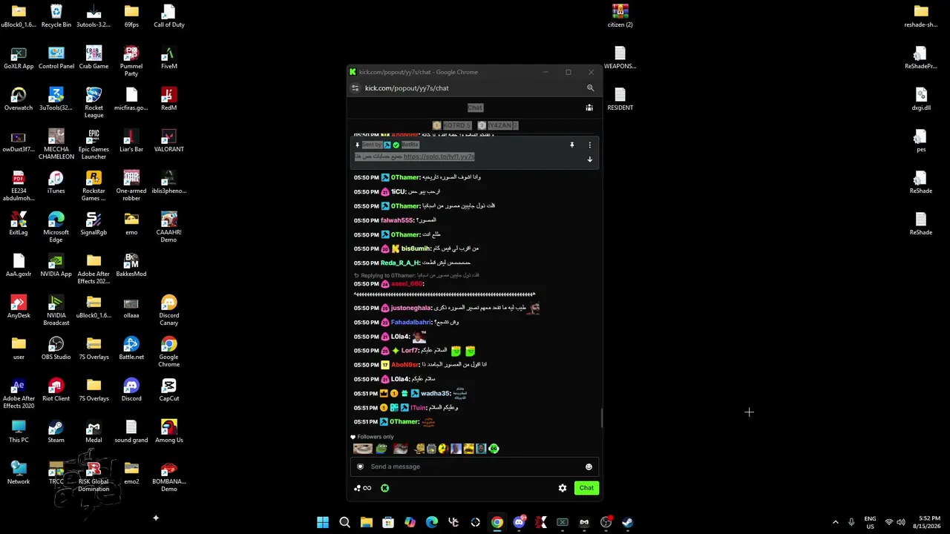950x534 pixels.
Task: Click username falwah555 in chat
Action: (397, 220)
